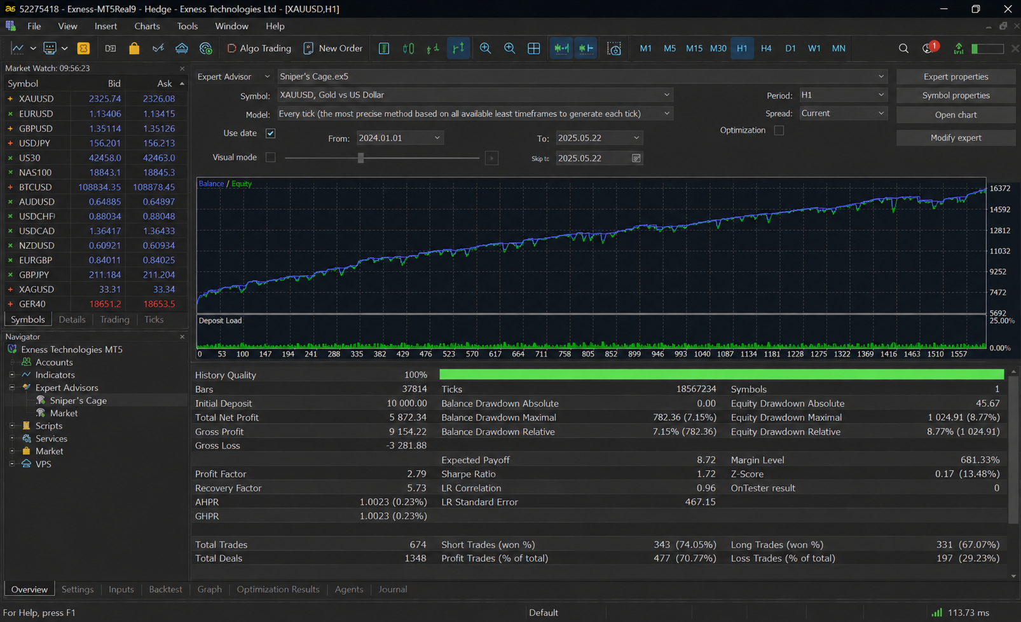
Task: Open the Details tab in Market Watch
Action: (x=72, y=320)
